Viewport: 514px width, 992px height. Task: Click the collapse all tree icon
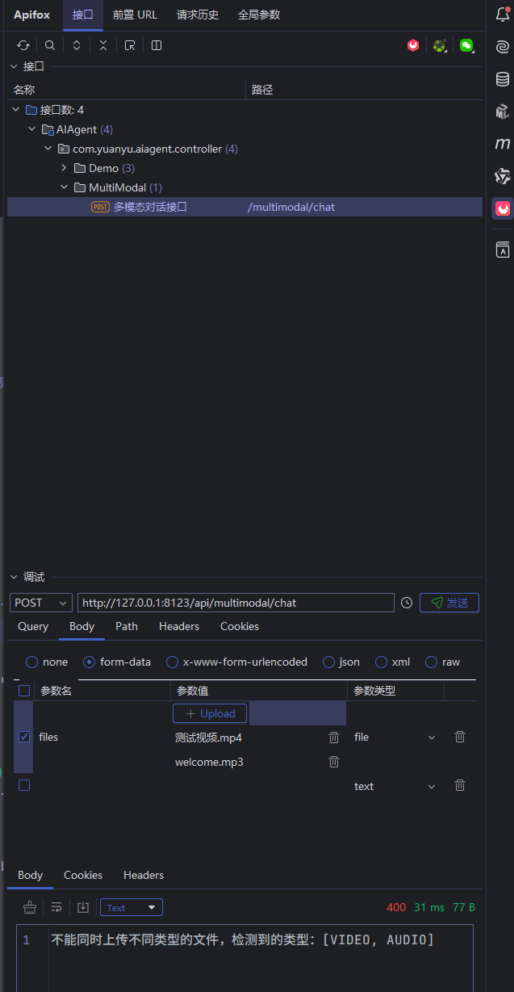click(x=103, y=46)
